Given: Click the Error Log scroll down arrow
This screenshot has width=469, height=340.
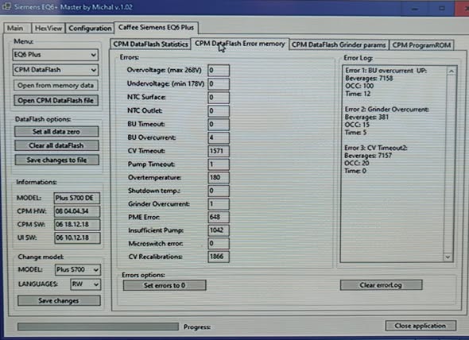Looking at the screenshot, I should click(x=448, y=257).
